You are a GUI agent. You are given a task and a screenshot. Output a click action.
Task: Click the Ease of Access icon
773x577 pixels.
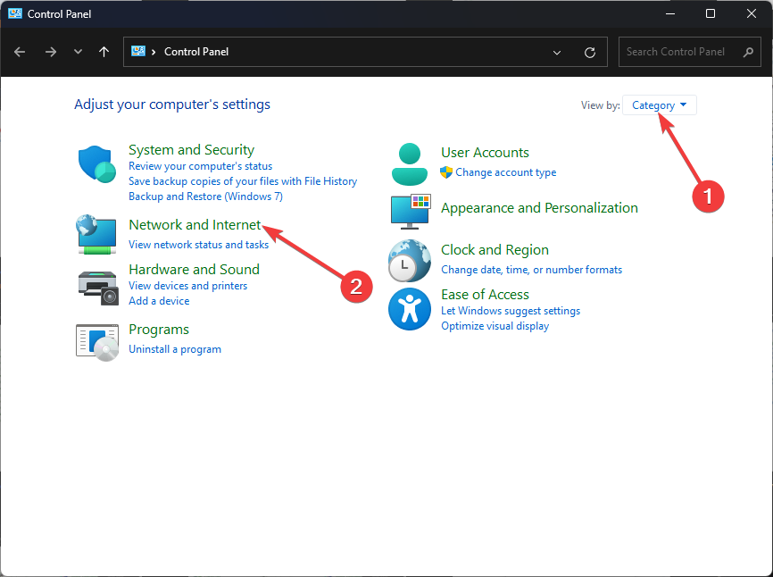tap(410, 310)
